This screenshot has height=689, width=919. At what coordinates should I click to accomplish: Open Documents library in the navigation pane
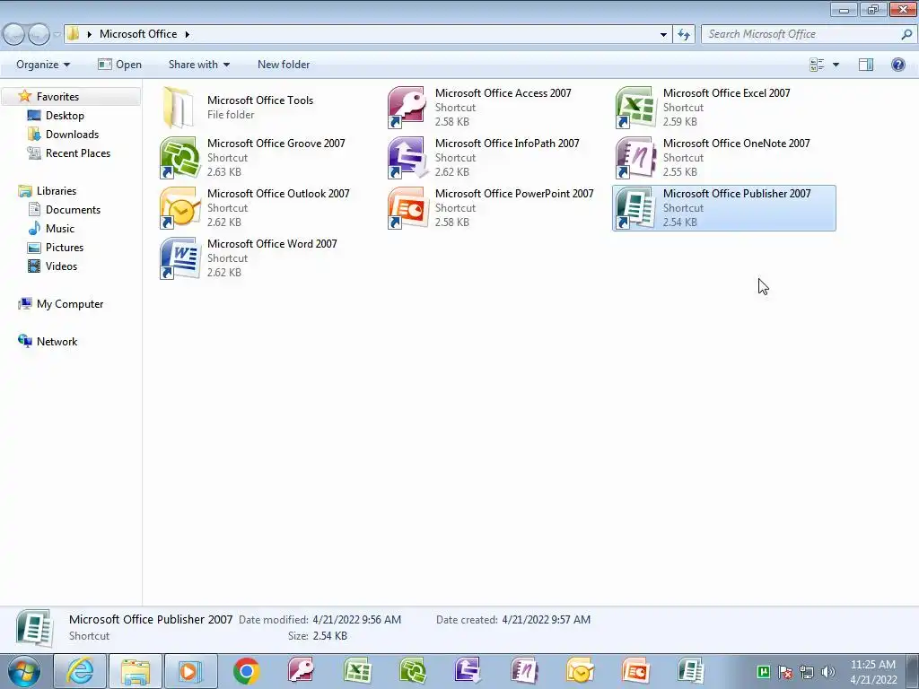[x=73, y=210]
